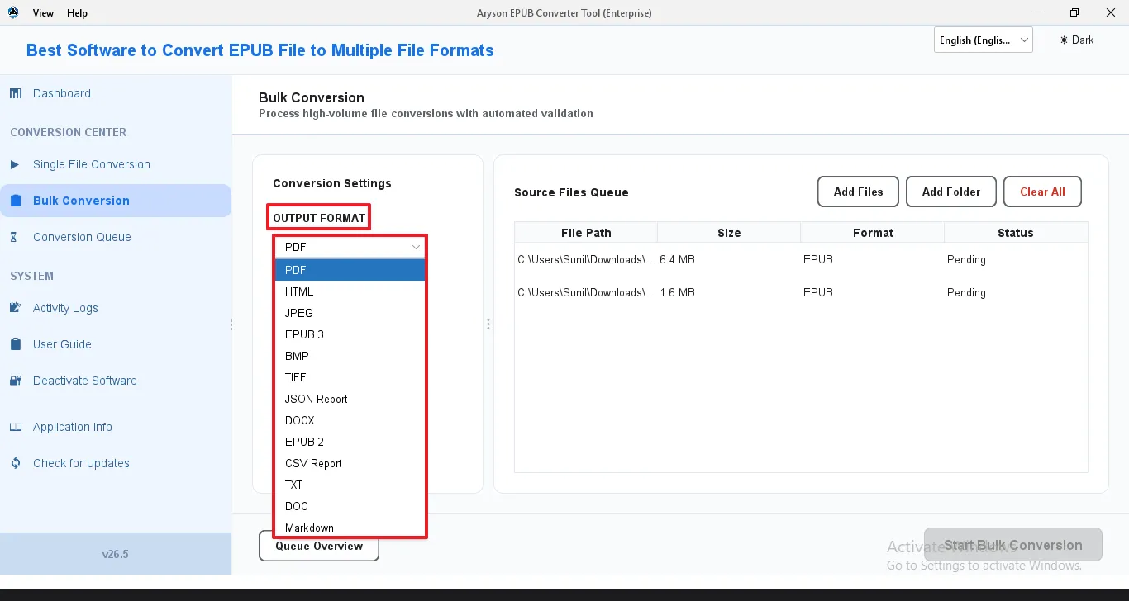Click the CONVERSION CENTER section heading
This screenshot has width=1129, height=601.
(x=69, y=132)
